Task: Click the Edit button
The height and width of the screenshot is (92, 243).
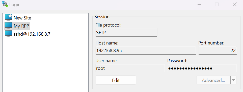Action: (x=116, y=80)
